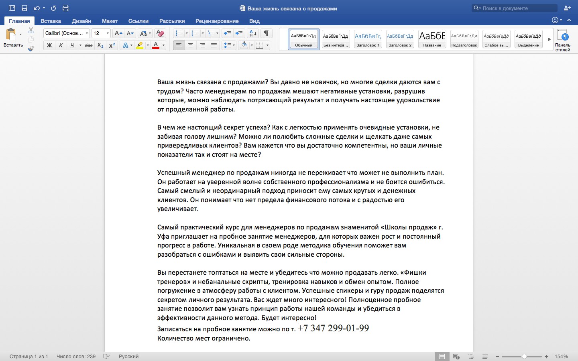Center align the text

tap(191, 45)
